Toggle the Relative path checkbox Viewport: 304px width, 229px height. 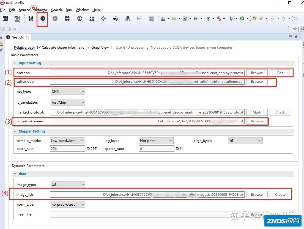[12, 48]
